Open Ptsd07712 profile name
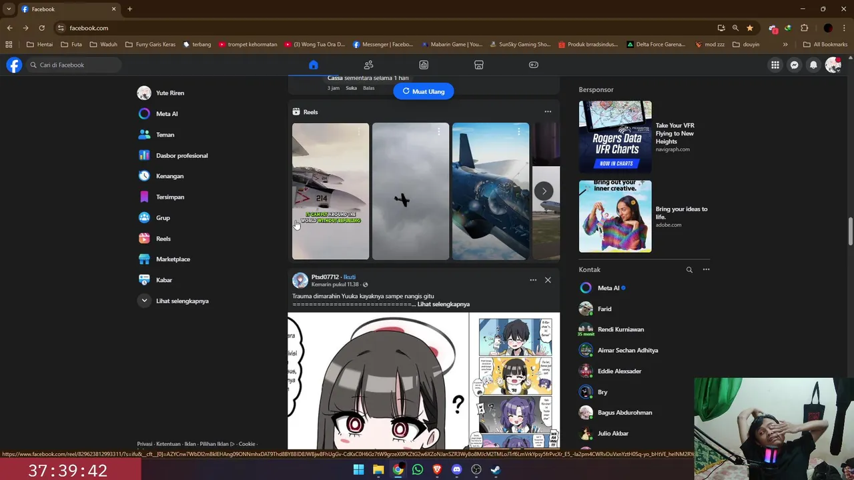The image size is (854, 480). pos(325,277)
